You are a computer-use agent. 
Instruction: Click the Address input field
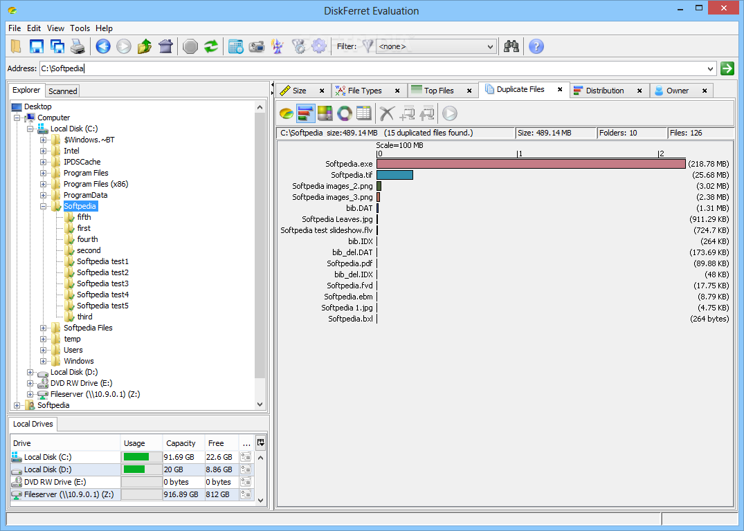[372, 68]
